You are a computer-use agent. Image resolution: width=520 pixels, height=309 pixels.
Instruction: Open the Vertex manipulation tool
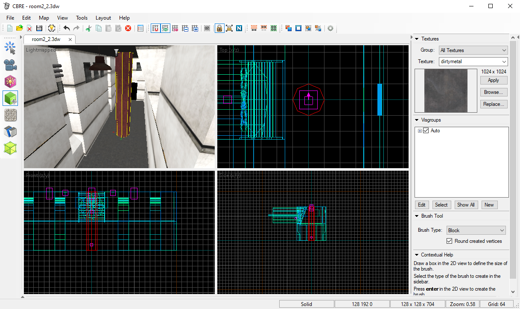pyautogui.click(x=10, y=148)
